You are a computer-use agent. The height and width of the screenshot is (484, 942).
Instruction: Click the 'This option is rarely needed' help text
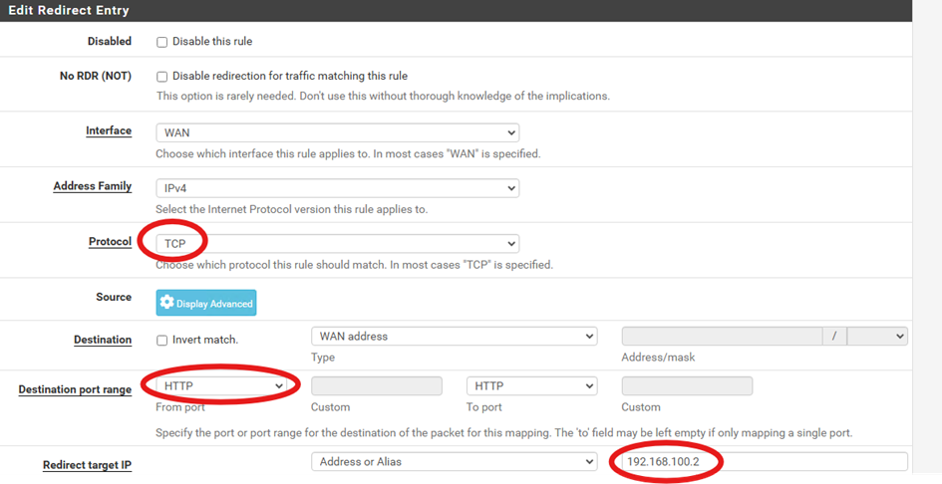point(383,96)
